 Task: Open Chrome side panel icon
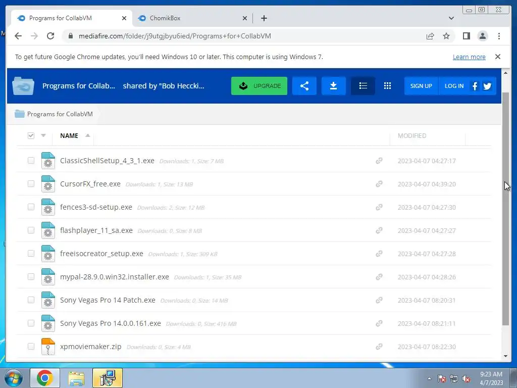(x=466, y=36)
